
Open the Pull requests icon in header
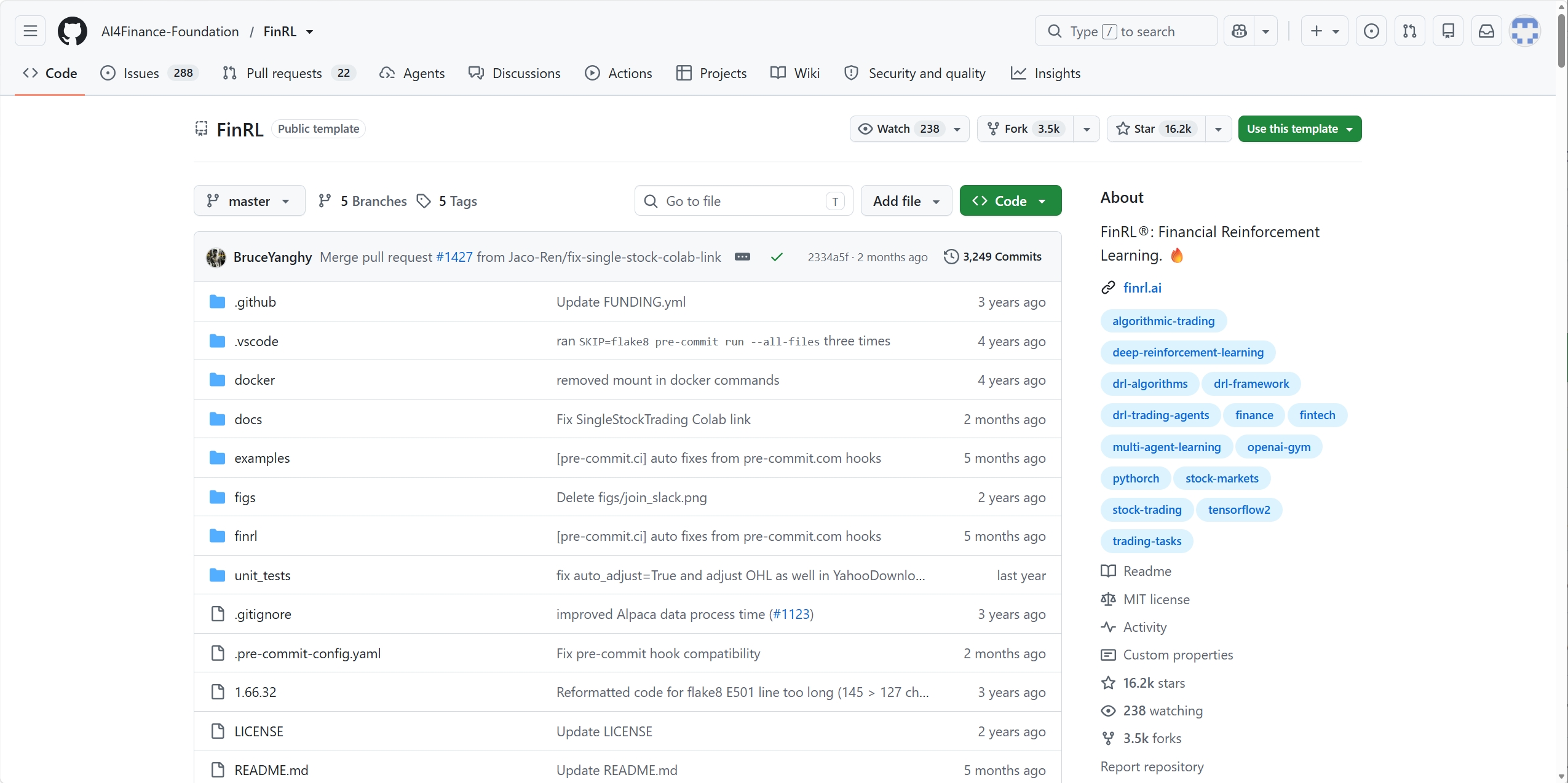click(x=1409, y=31)
